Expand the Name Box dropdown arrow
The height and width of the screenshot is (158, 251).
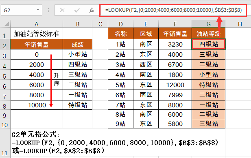click(38, 10)
